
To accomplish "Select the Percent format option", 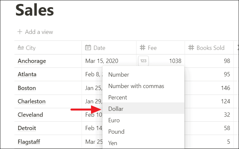I will (143, 97).
